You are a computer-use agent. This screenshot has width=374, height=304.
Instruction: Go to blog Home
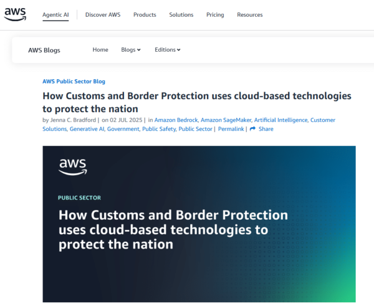100,50
